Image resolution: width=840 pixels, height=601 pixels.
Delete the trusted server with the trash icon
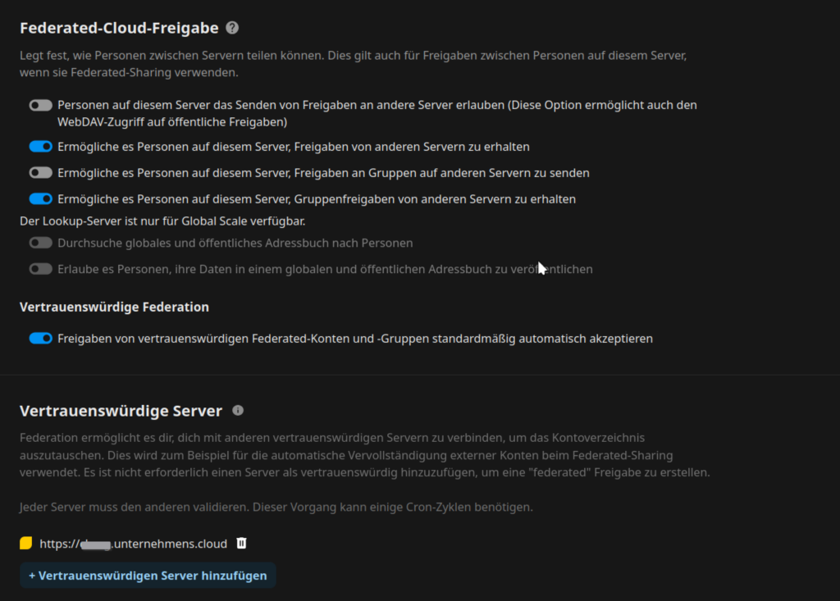pos(241,543)
